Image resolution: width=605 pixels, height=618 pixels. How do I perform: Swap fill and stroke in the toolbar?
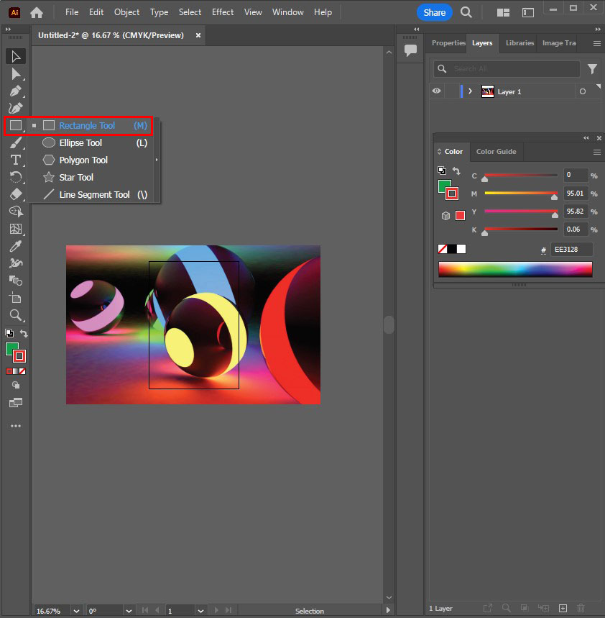[x=24, y=333]
